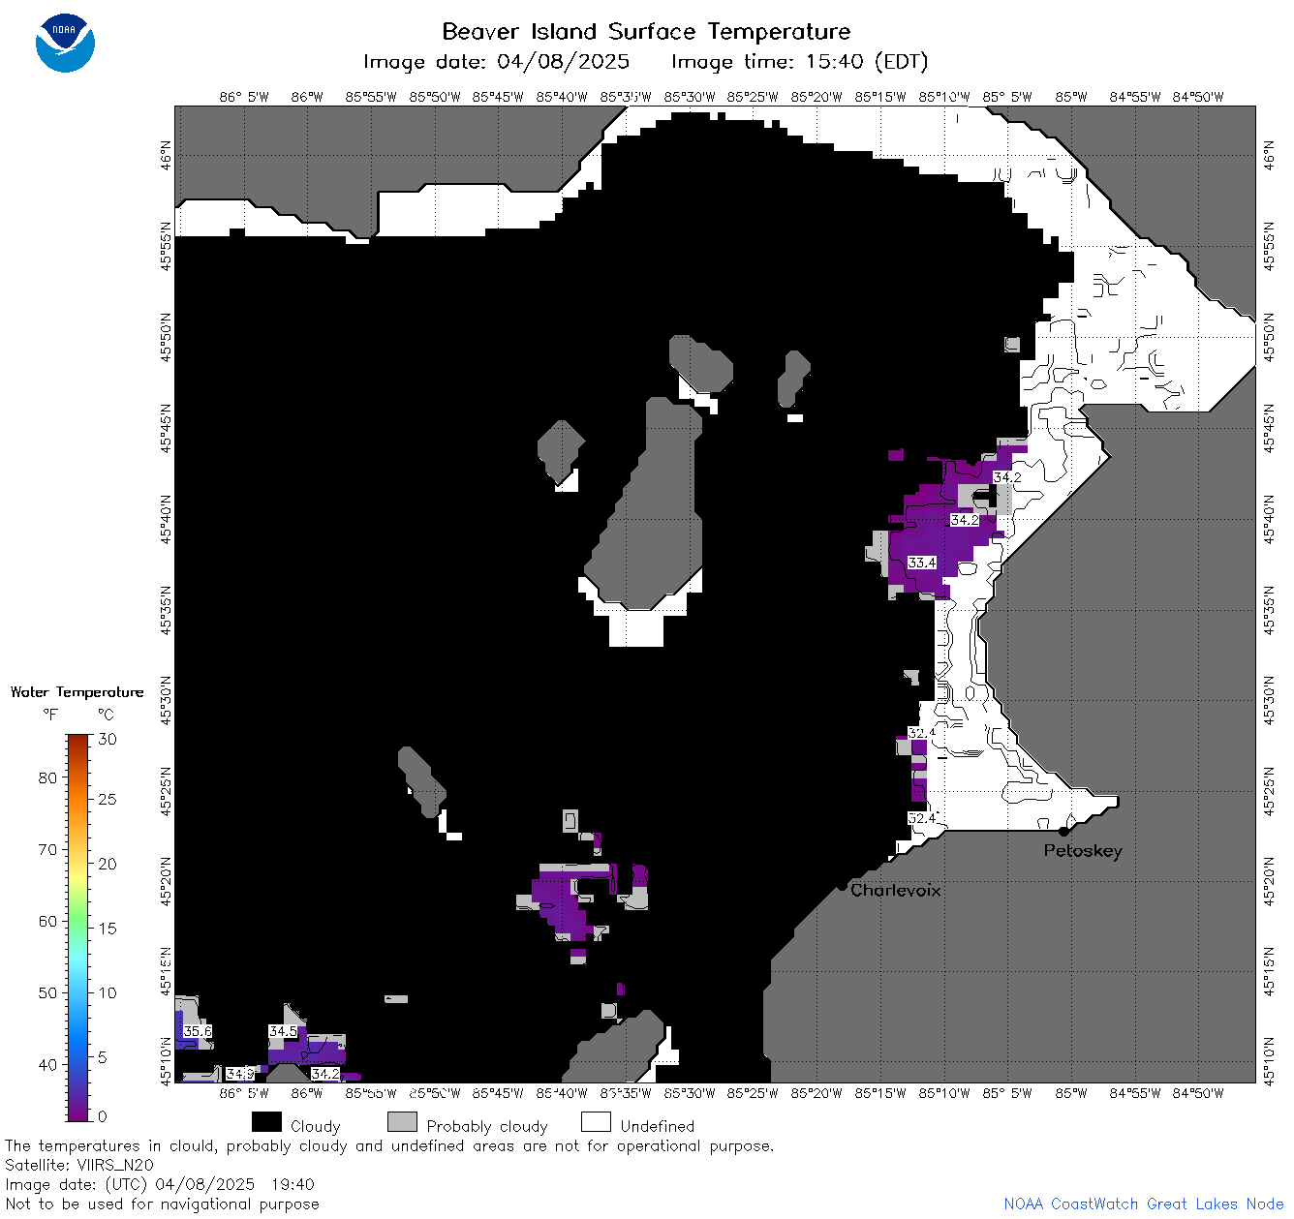
Task: Click the 35.6 temperature reading on the map
Action: click(198, 1031)
